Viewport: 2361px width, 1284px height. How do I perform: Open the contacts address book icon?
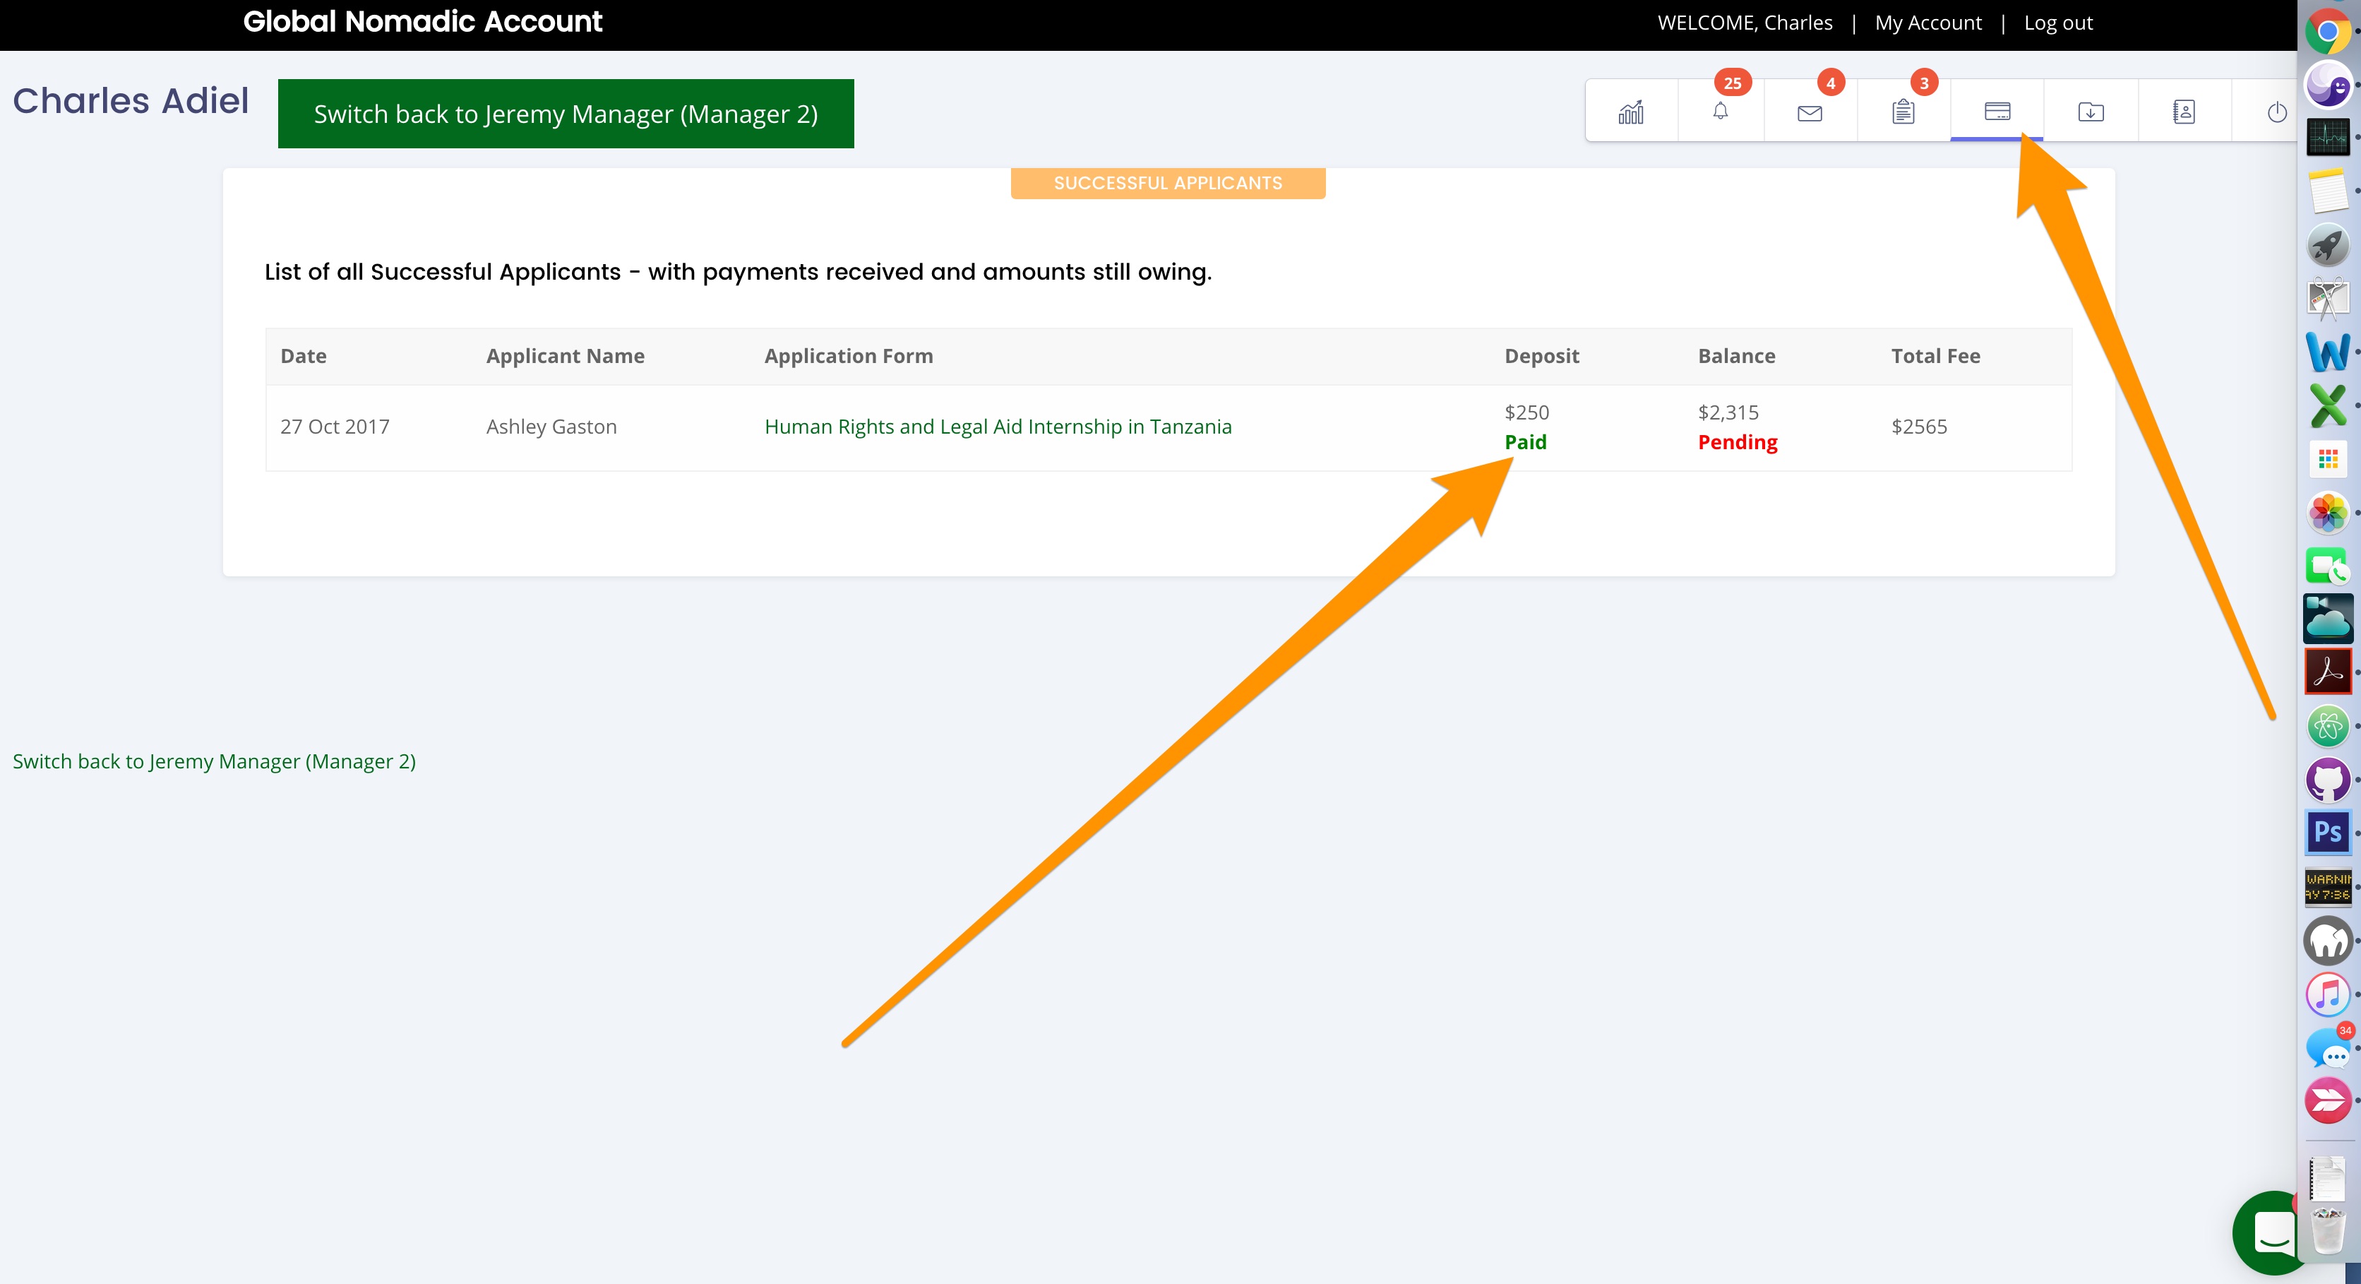click(x=2183, y=112)
